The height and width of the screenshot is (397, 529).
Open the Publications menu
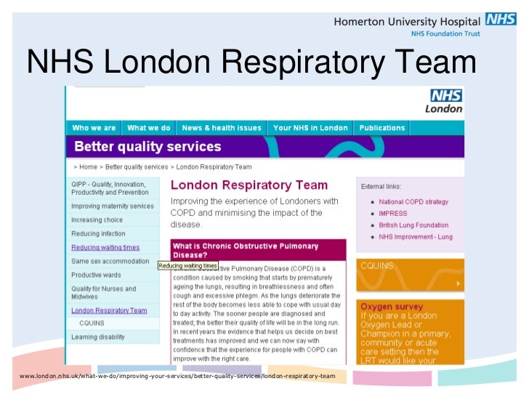click(x=382, y=128)
